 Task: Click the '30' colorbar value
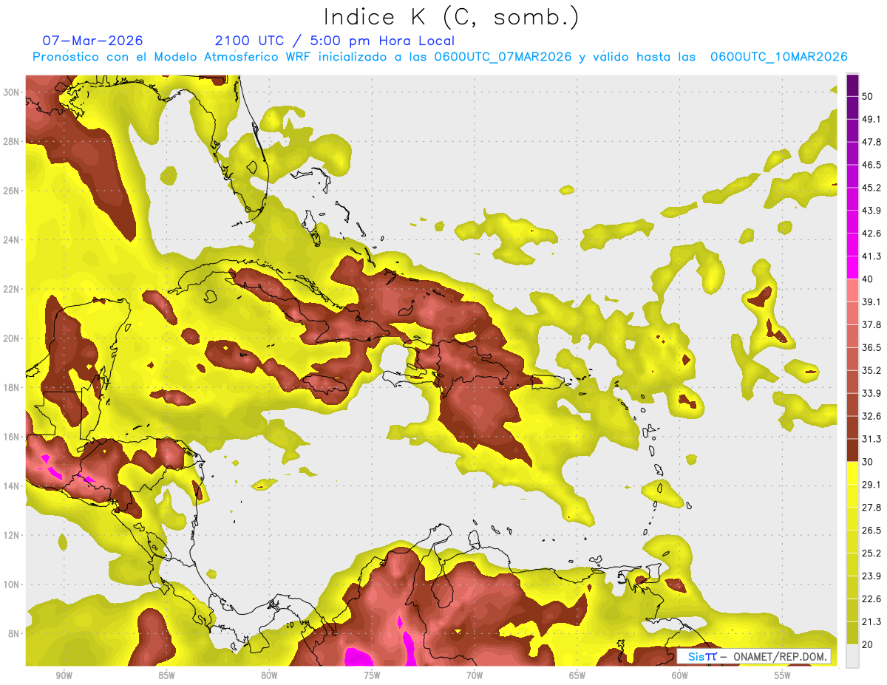tap(868, 462)
